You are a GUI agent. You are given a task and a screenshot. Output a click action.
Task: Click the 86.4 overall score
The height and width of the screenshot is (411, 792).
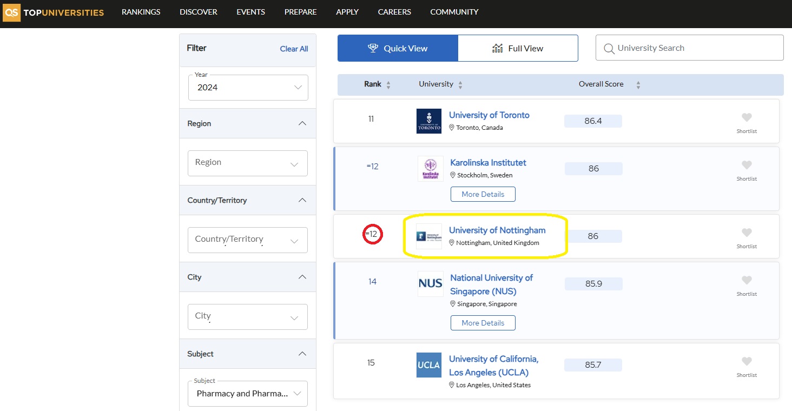(593, 121)
